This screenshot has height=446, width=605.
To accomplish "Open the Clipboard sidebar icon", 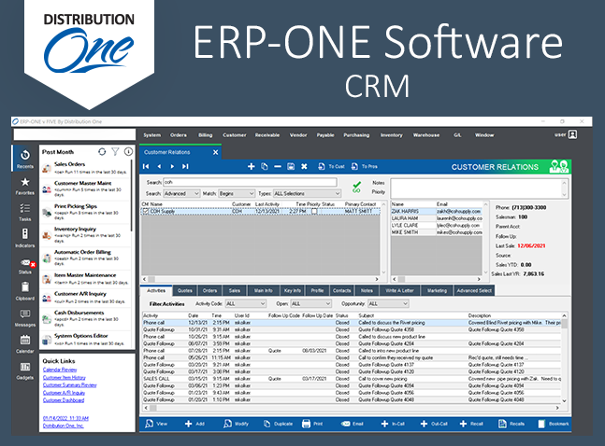I will [25, 290].
